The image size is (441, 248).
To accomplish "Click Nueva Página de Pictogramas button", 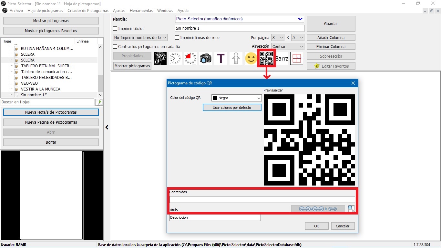I will pyautogui.click(x=51, y=122).
